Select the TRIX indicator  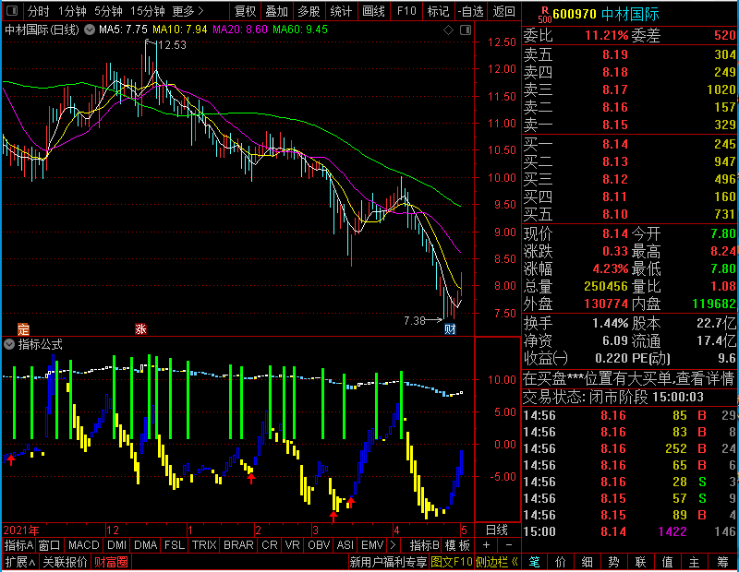tap(204, 545)
